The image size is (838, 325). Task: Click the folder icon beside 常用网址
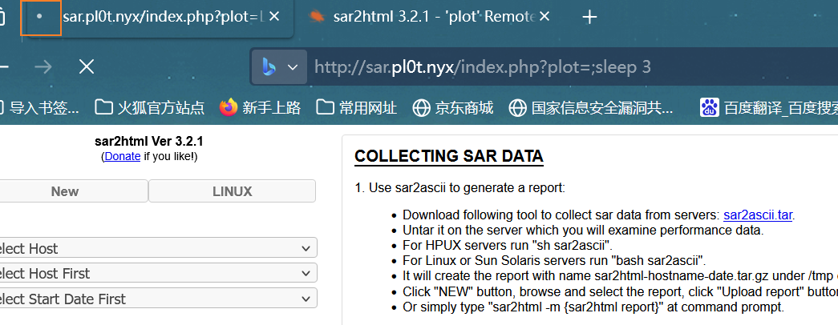[x=325, y=107]
